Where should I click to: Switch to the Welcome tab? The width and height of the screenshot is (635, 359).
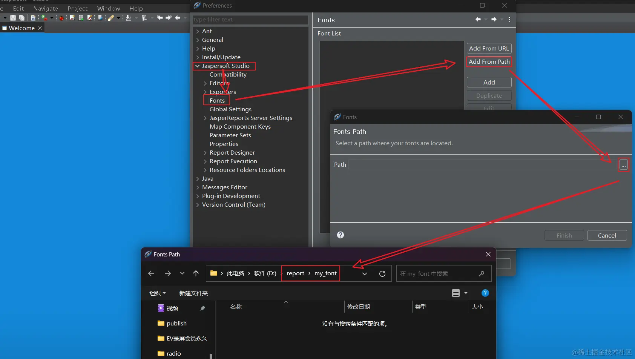[x=21, y=28]
